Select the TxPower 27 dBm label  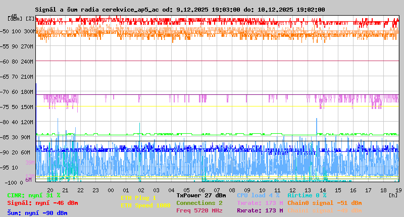pyautogui.click(x=201, y=195)
